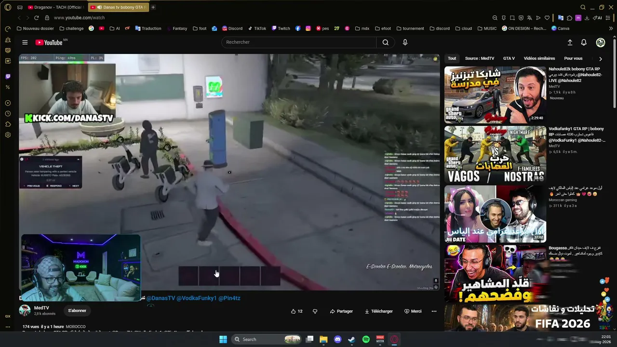This screenshot has height=347, width=617.
Task: Start a voice search with the microphone
Action: coord(405,42)
